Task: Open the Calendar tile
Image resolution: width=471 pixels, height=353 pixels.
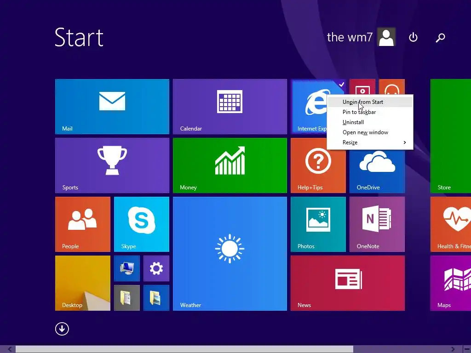Action: point(230,107)
